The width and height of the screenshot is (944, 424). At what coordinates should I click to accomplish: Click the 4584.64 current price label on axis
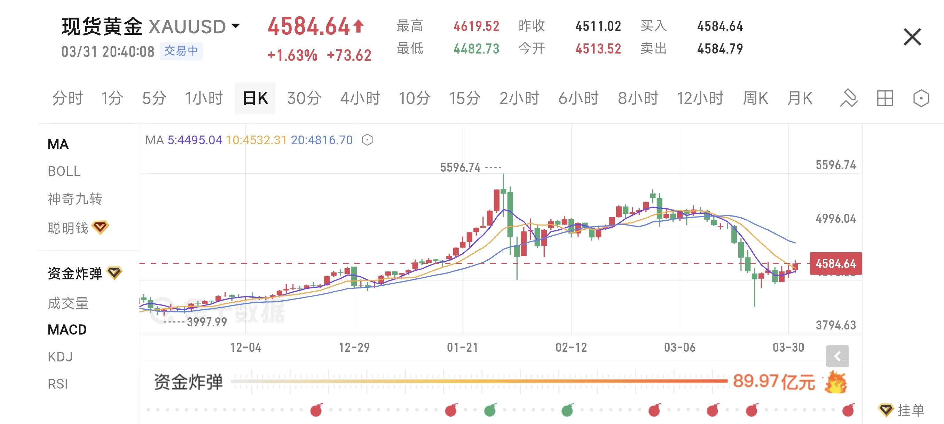[835, 263]
